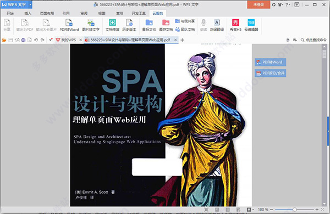Open 云编辑器 cloud editor
This screenshot has height=214, width=330.
251,25
